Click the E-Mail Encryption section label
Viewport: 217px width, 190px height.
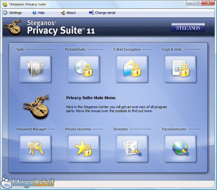(x=127, y=49)
